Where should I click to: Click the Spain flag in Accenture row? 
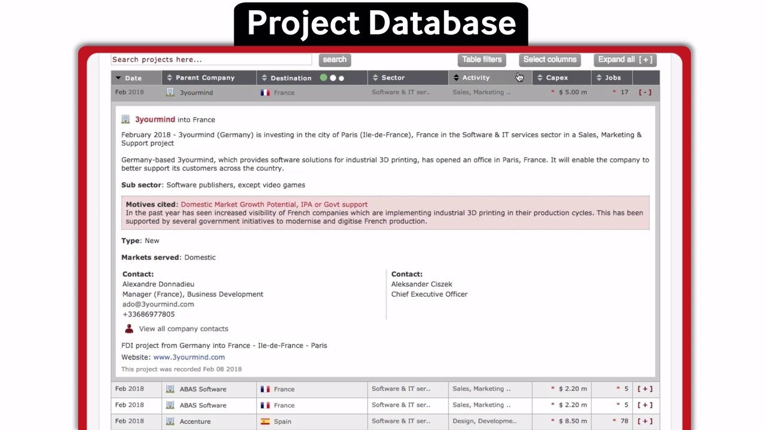(x=265, y=421)
